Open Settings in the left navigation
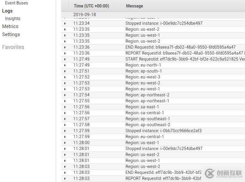The width and height of the screenshot is (245, 182). (x=11, y=34)
